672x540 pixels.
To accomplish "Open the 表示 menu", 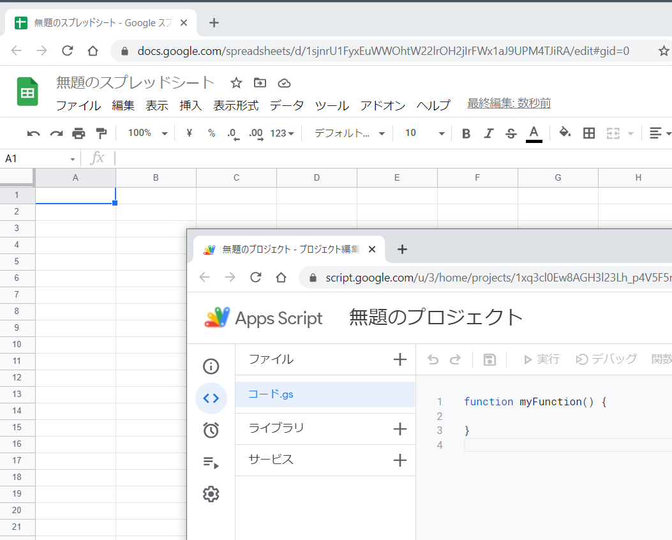I will tap(156, 105).
